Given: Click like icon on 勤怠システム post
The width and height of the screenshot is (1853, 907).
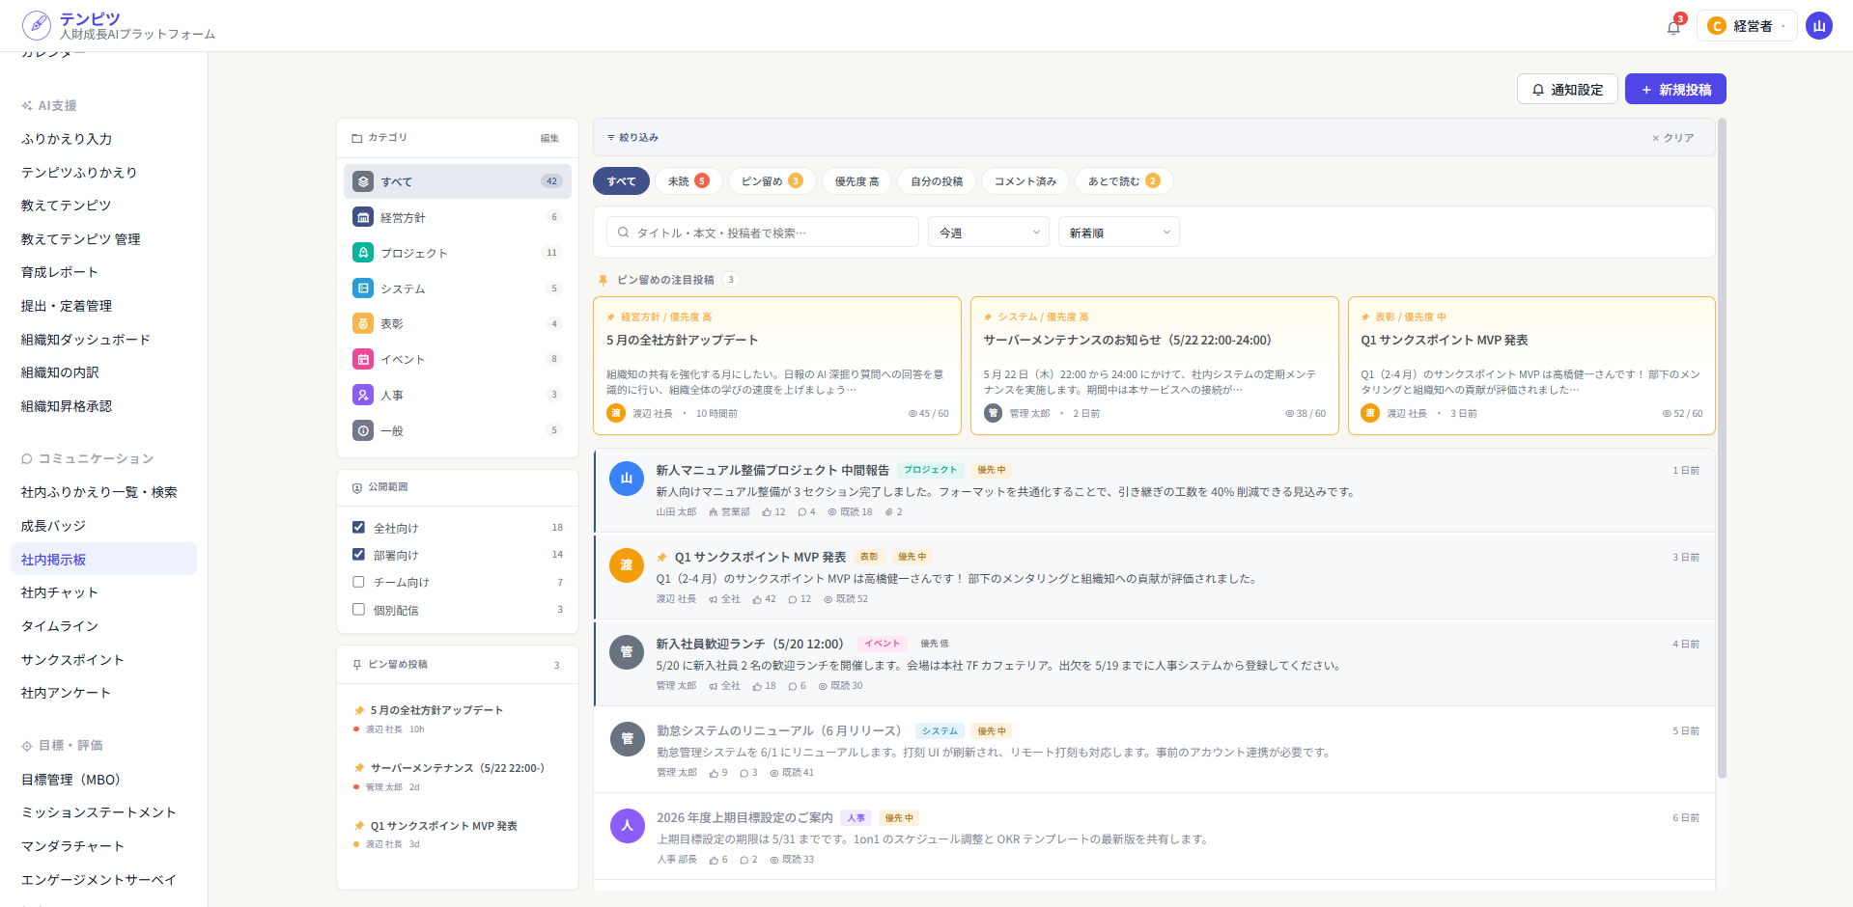Looking at the screenshot, I should pyautogui.click(x=714, y=773).
